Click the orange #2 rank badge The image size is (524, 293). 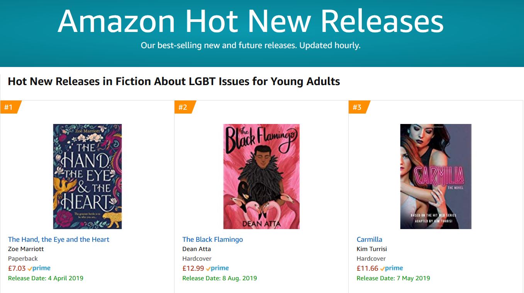tap(183, 107)
